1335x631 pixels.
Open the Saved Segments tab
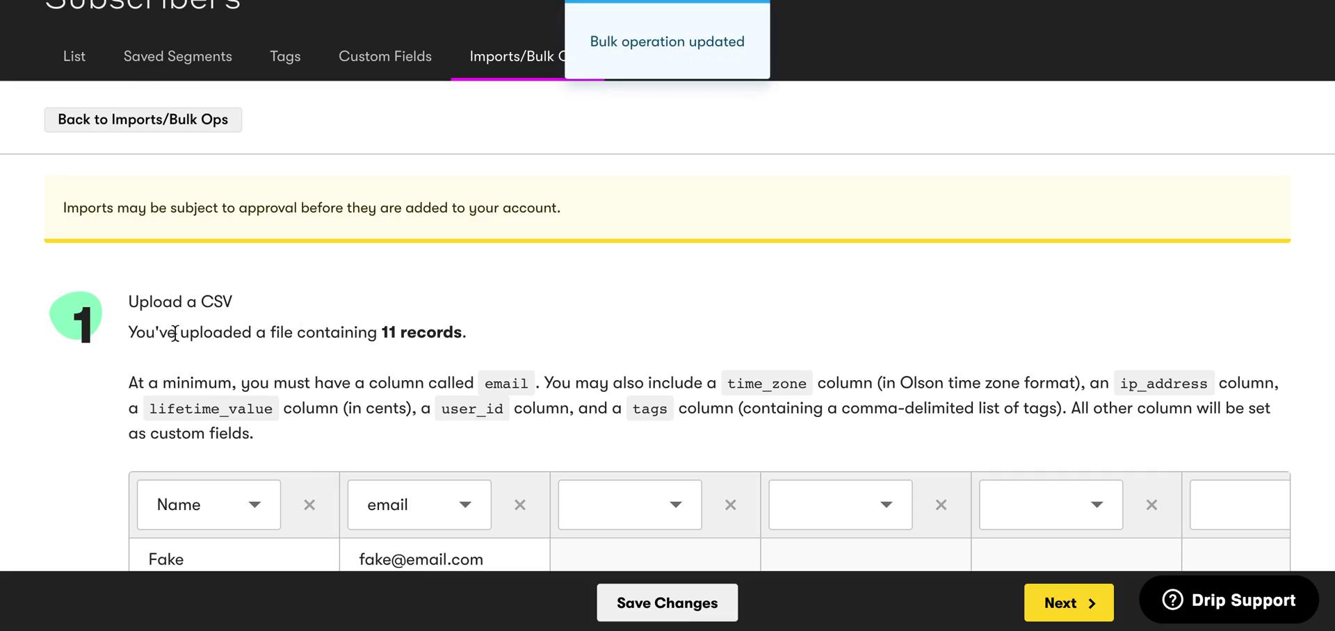coord(178,56)
